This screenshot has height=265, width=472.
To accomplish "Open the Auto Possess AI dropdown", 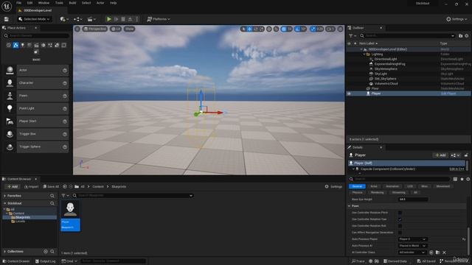I will point(413,246).
